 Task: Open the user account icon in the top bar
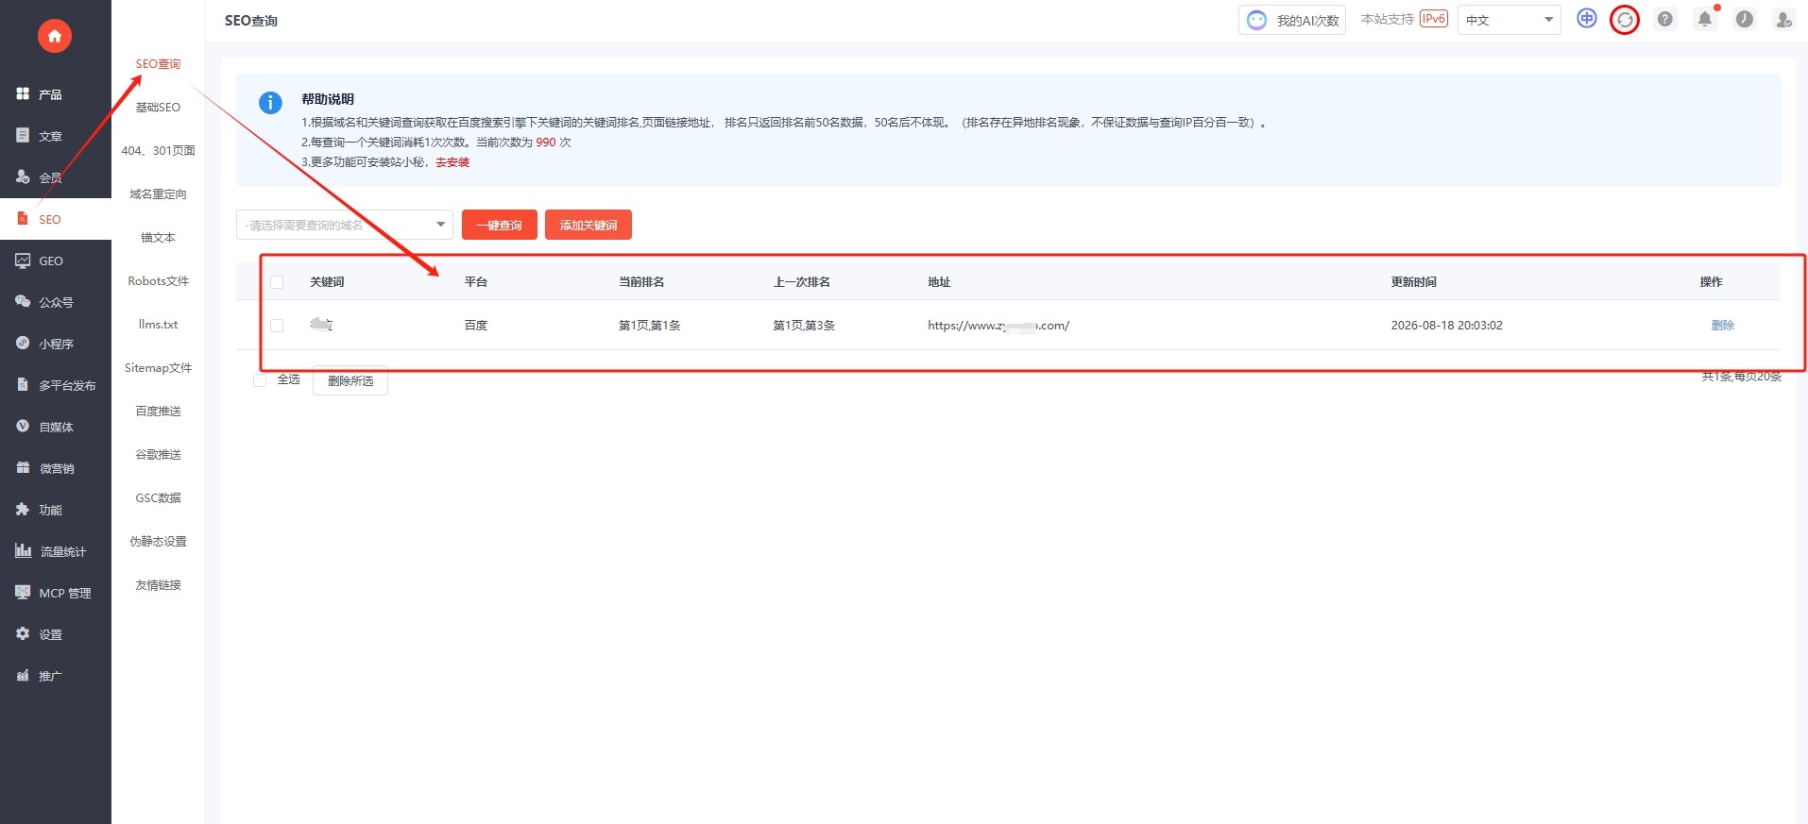[x=1783, y=19]
